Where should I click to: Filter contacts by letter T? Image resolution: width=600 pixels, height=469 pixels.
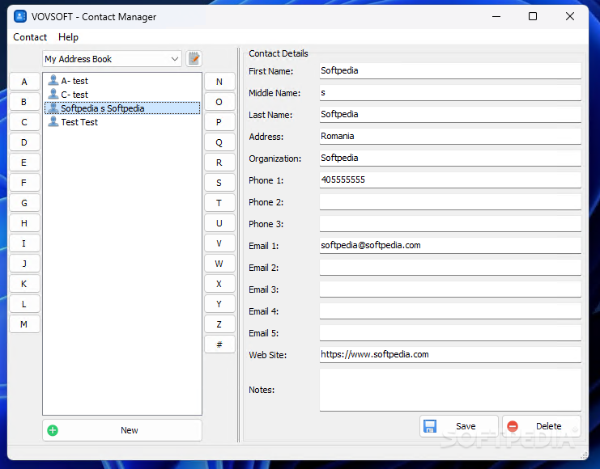(x=219, y=203)
